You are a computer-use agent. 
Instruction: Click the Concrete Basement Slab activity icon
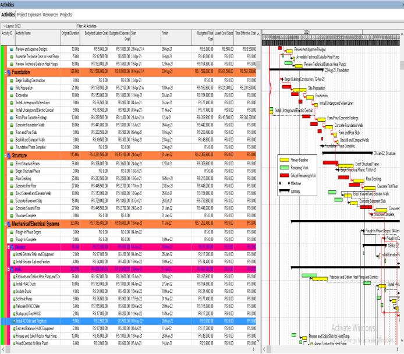coord(12,201)
